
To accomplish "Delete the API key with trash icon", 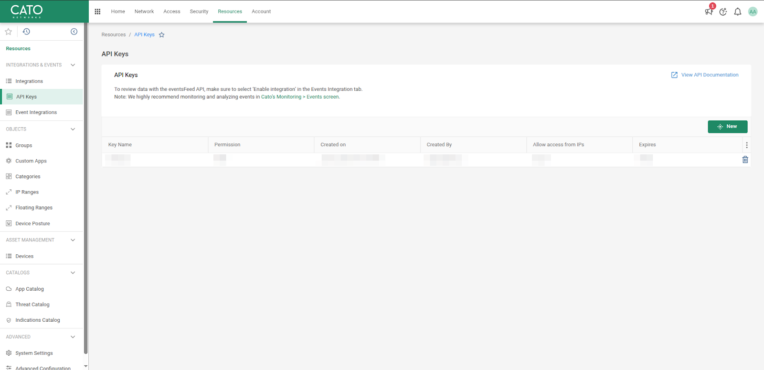I will (x=745, y=160).
